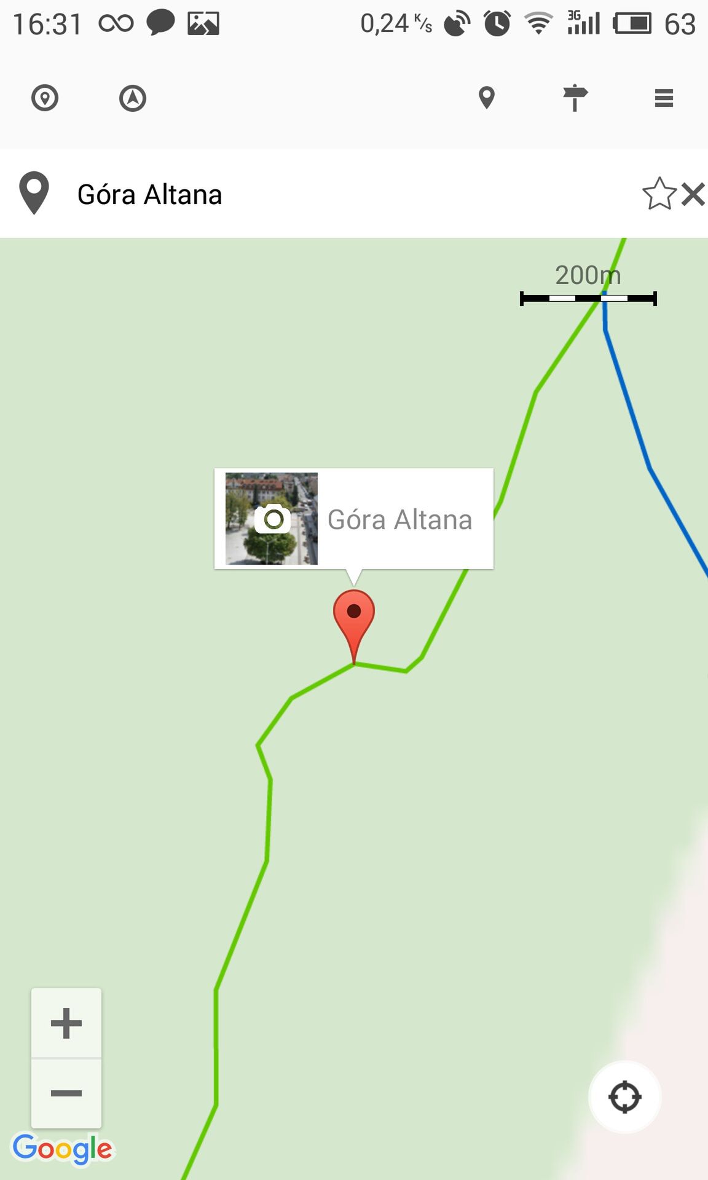The height and width of the screenshot is (1180, 708).
Task: Open the places marker icon in toolbar
Action: click(487, 98)
